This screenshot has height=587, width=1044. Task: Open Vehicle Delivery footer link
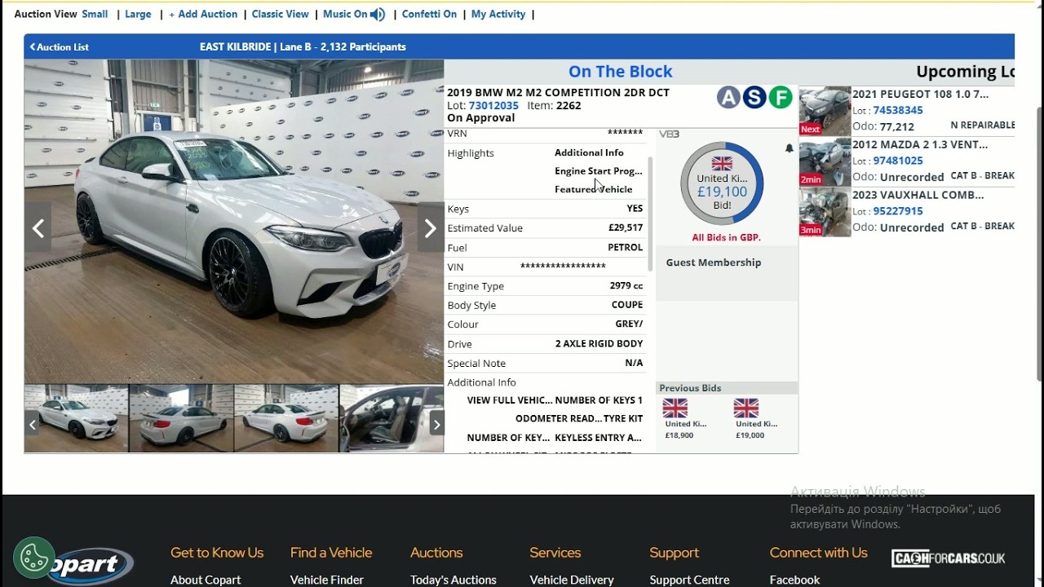pyautogui.click(x=572, y=580)
